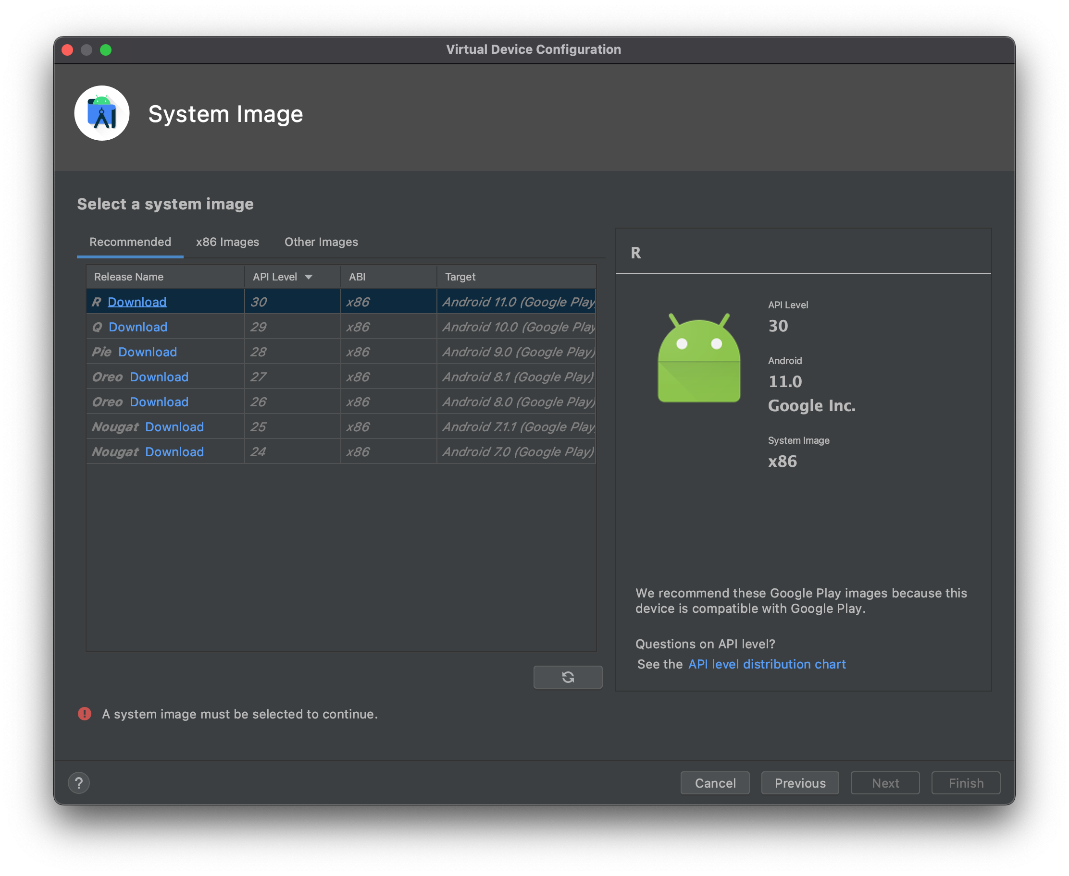The height and width of the screenshot is (876, 1069).
Task: Click the Next button
Action: [x=885, y=783]
